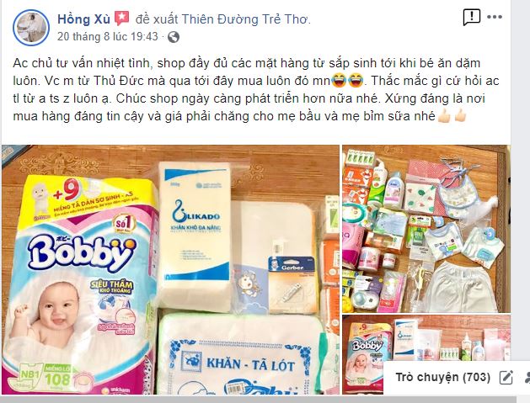Click the Khăn - Tã Lót package in photo
Image resolution: width=530 pixels, height=403 pixels.
(x=243, y=354)
